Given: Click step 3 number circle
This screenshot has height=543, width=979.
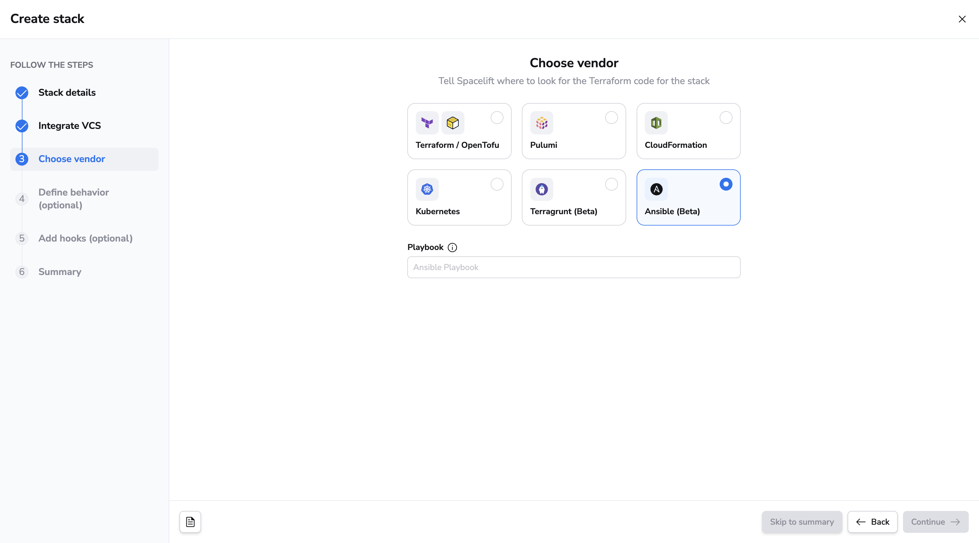Looking at the screenshot, I should pos(22,159).
